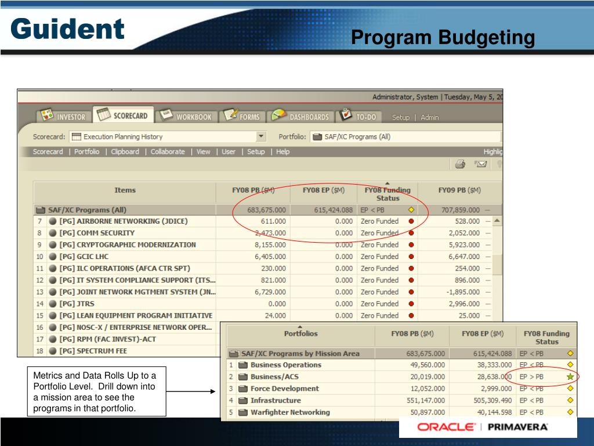The height and width of the screenshot is (446, 594).
Task: Click red status dot for AIRBORNE NETWORKING
Action: coord(411,221)
